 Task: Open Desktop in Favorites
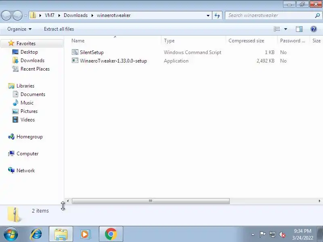pos(29,52)
